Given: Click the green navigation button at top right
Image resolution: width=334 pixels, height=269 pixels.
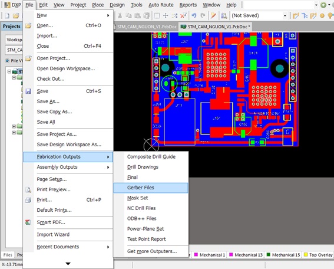Looking at the screenshot, I should tap(323, 5).
